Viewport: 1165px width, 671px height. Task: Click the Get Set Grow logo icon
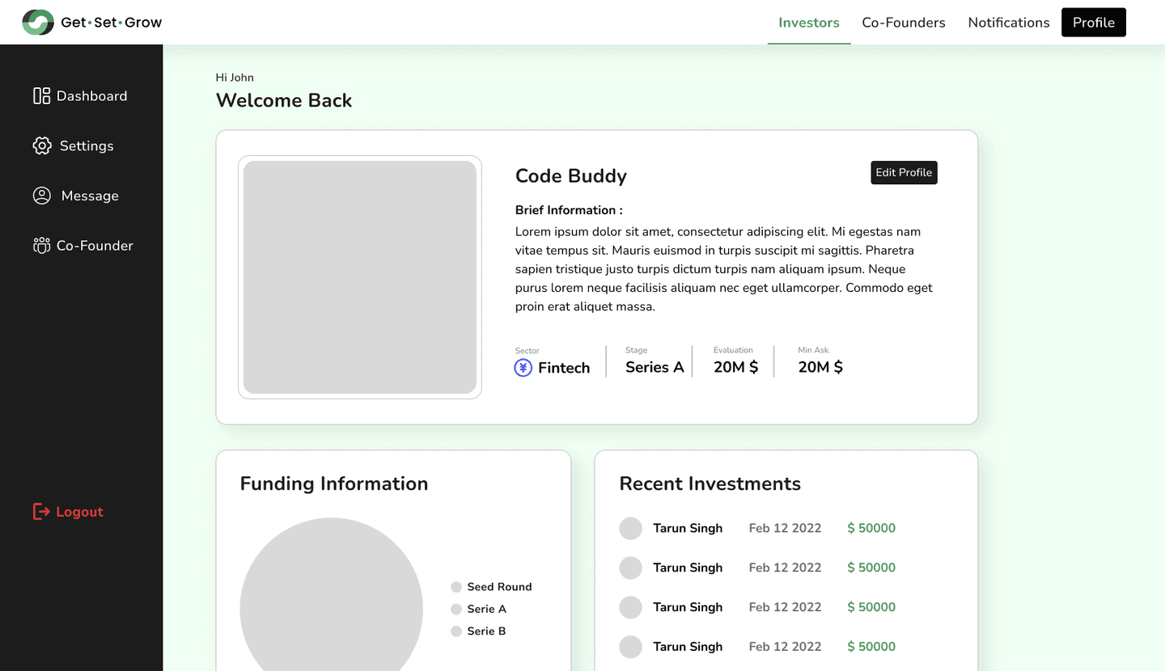coord(38,23)
